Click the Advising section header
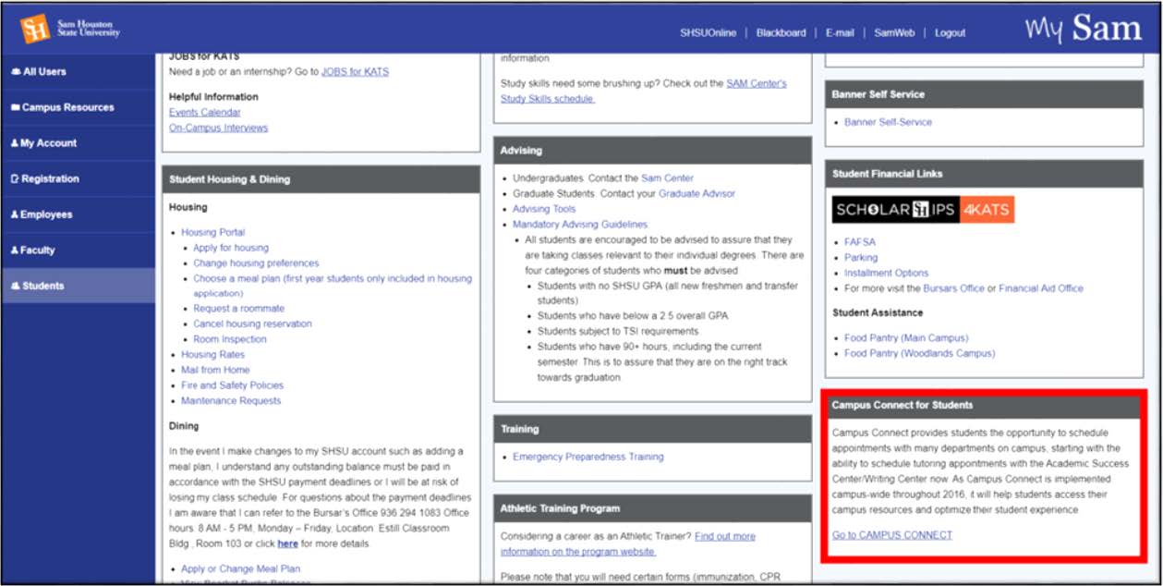 point(652,150)
